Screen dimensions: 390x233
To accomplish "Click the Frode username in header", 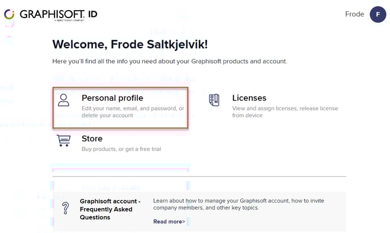I will coord(354,14).
